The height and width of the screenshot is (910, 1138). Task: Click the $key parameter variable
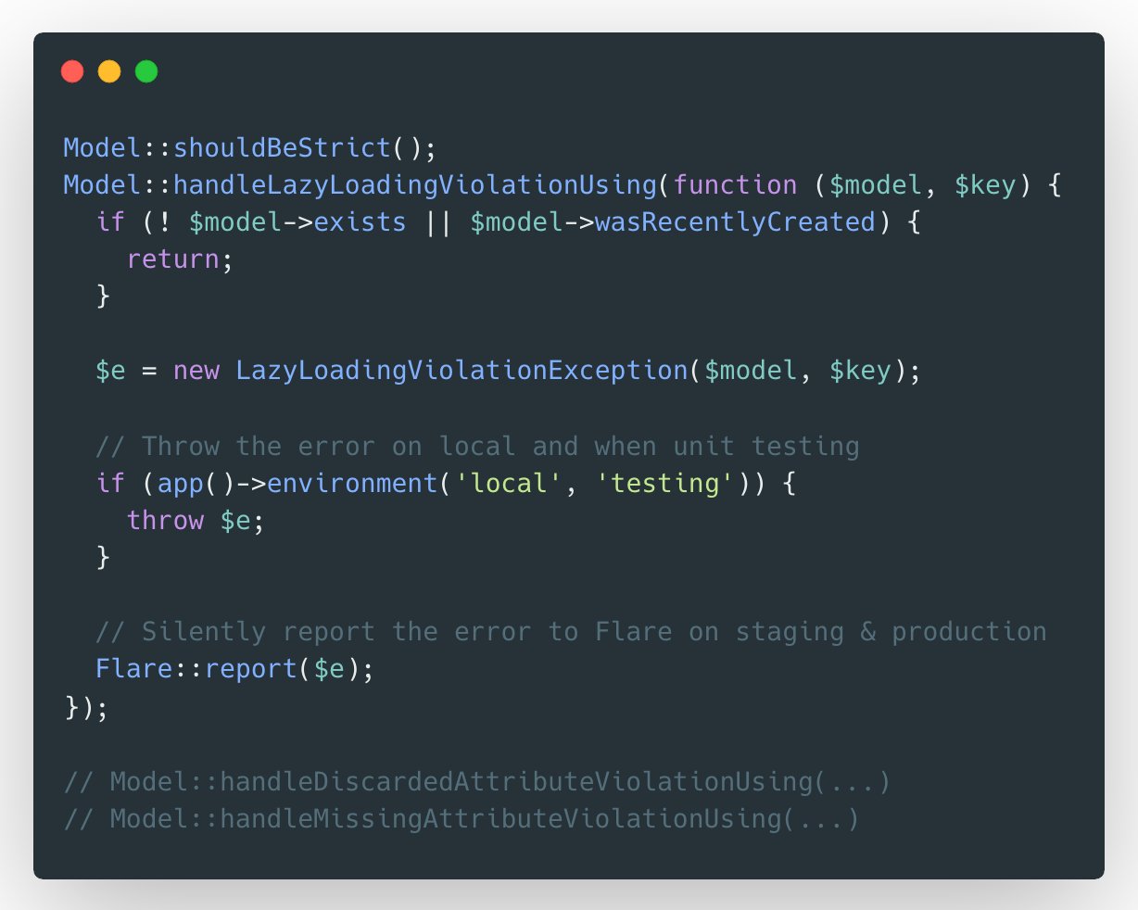[x=987, y=184]
